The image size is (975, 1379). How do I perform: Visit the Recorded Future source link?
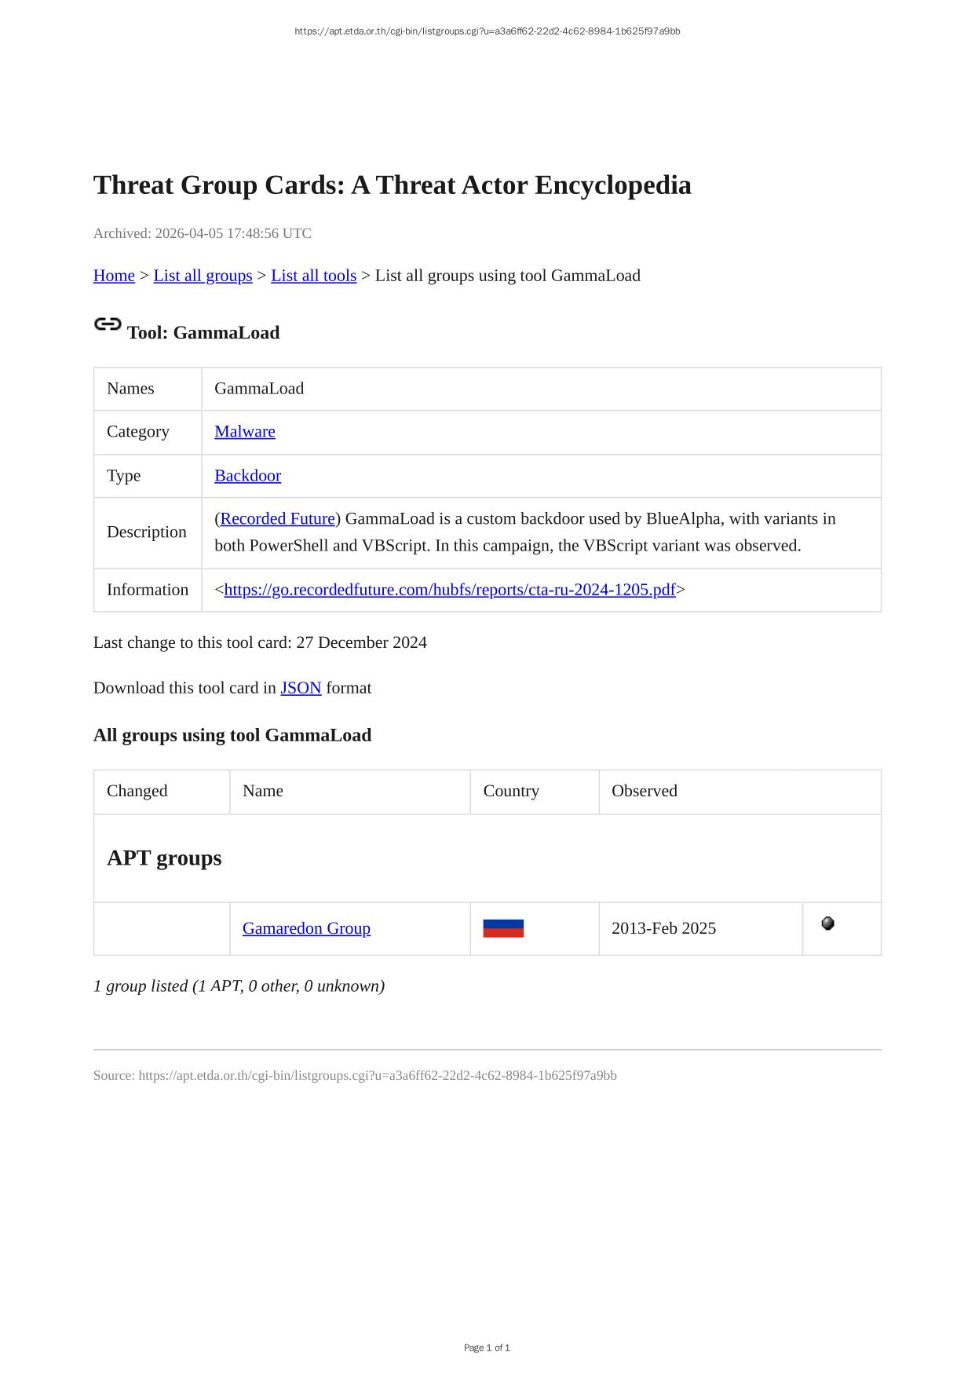pyautogui.click(x=278, y=518)
